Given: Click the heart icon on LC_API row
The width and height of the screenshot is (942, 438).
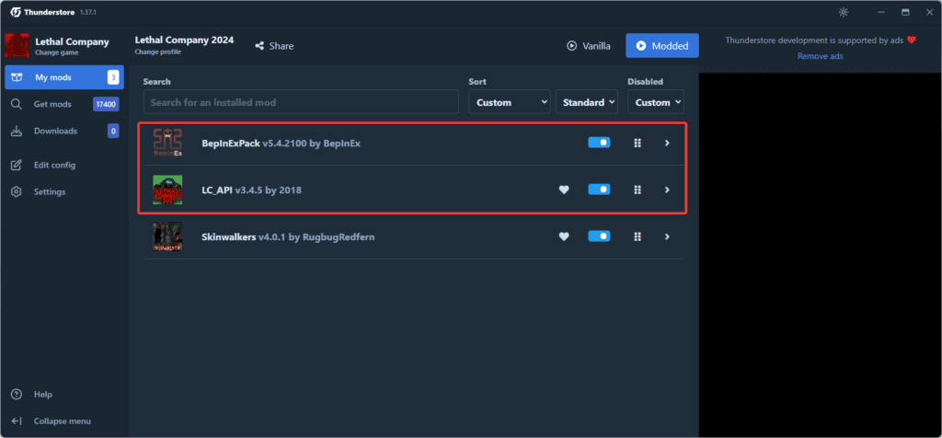Looking at the screenshot, I should coord(564,190).
